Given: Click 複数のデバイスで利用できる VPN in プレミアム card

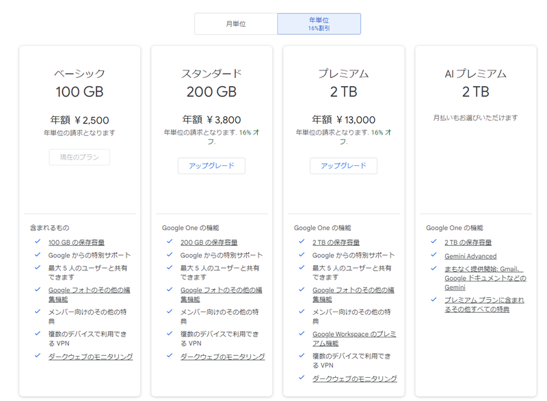Looking at the screenshot, I should coord(351,361).
